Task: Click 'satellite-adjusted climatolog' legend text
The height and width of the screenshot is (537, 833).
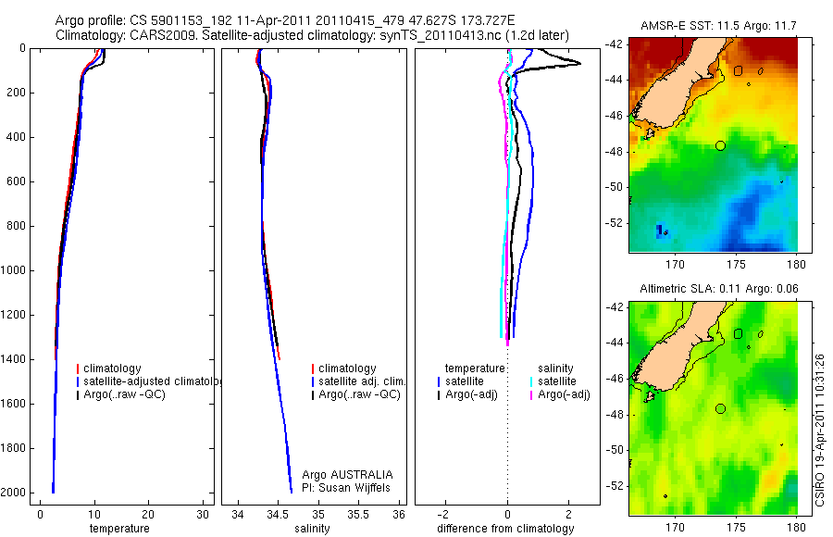Action: pyautogui.click(x=152, y=381)
